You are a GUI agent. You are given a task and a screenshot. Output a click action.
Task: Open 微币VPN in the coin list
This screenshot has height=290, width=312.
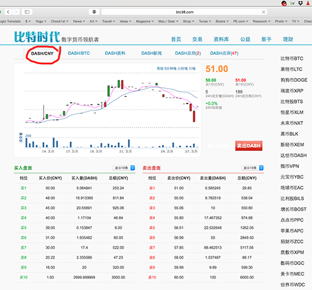coord(290,167)
